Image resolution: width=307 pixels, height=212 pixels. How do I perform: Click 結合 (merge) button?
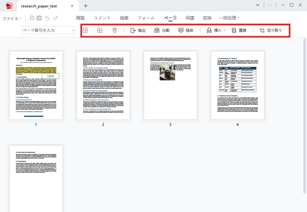tap(186, 30)
